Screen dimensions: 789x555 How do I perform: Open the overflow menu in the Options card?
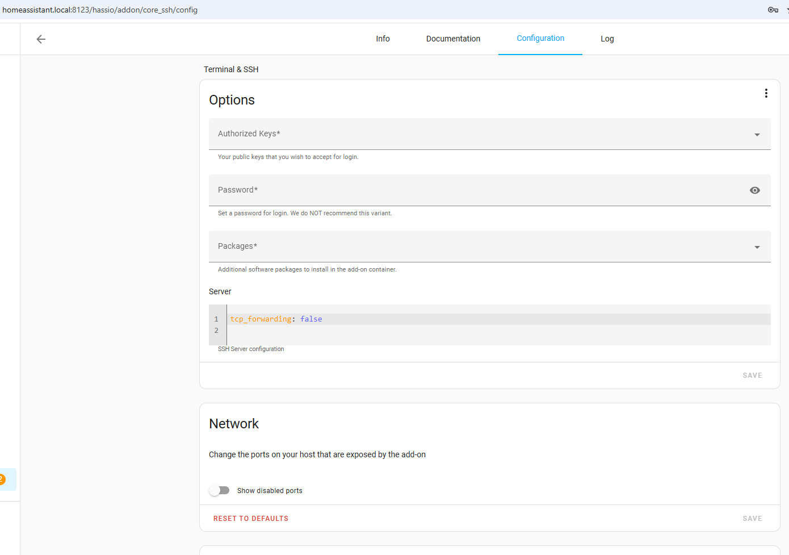click(x=766, y=93)
